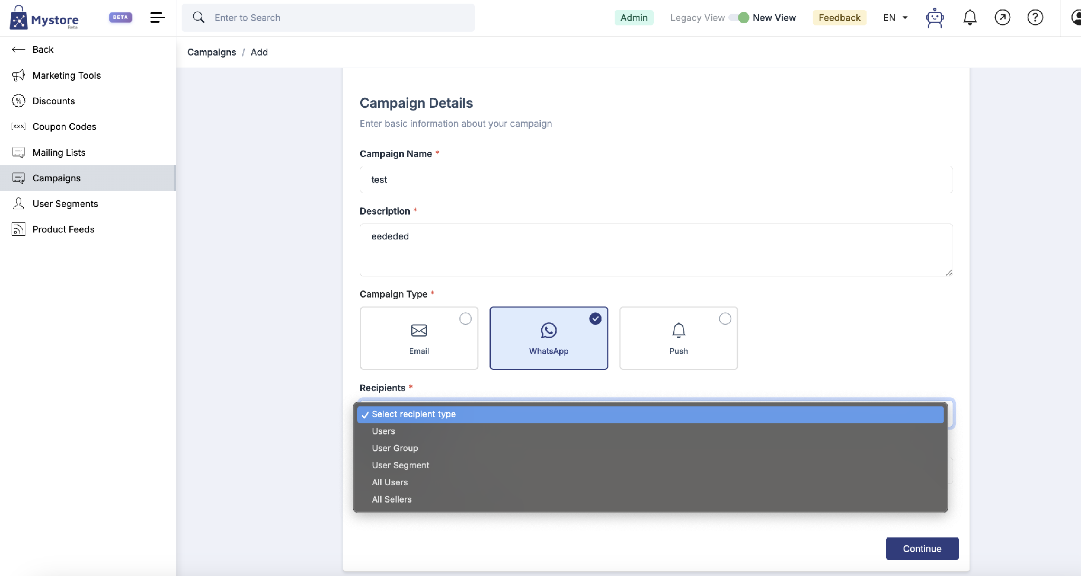Click Campaigns breadcrumb link
The width and height of the screenshot is (1081, 576).
tap(212, 52)
